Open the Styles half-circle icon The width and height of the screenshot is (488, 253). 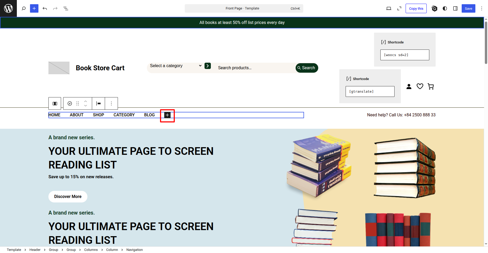[445, 8]
